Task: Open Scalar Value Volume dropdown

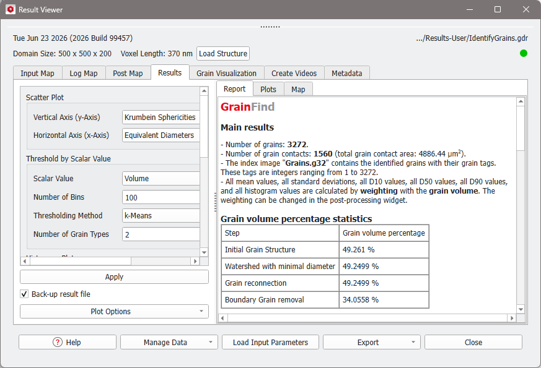Action: (161, 179)
